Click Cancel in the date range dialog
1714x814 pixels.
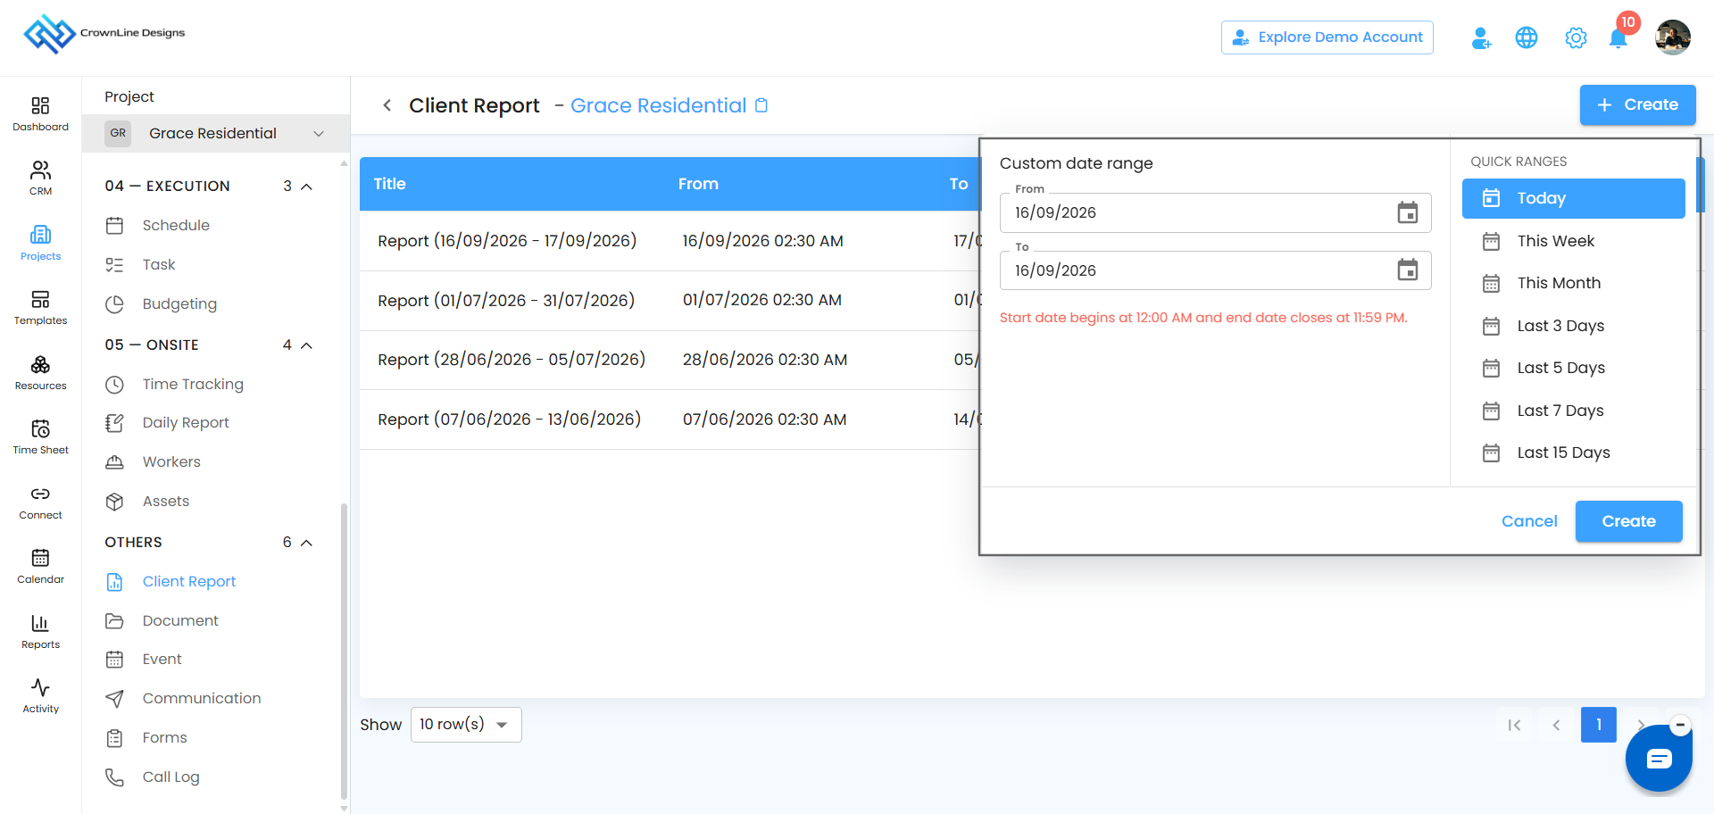[x=1529, y=521]
